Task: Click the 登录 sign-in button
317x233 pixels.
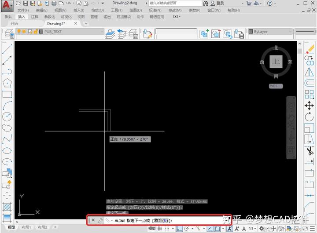Action: pos(217,3)
